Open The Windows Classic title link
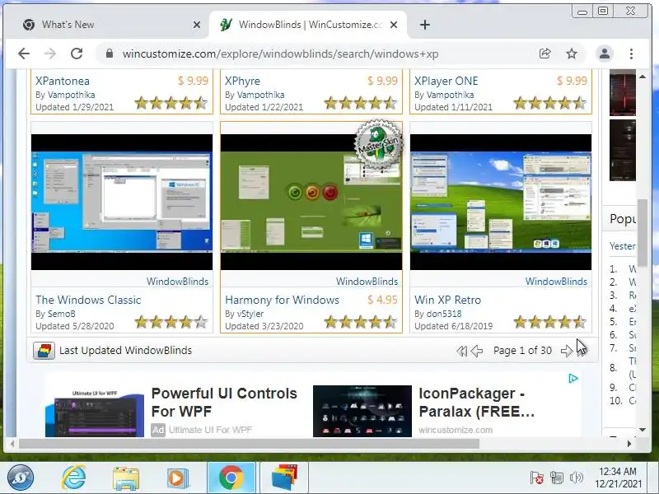 (88, 300)
